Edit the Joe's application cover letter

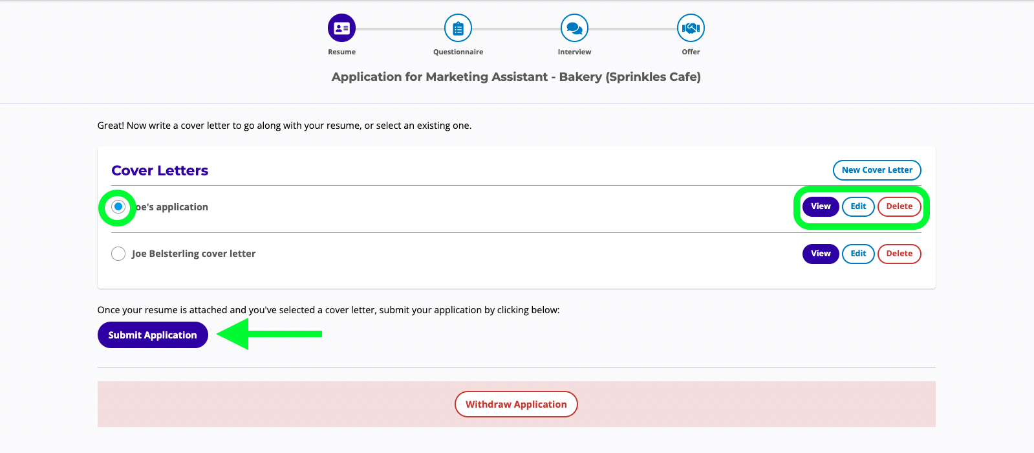coord(858,206)
